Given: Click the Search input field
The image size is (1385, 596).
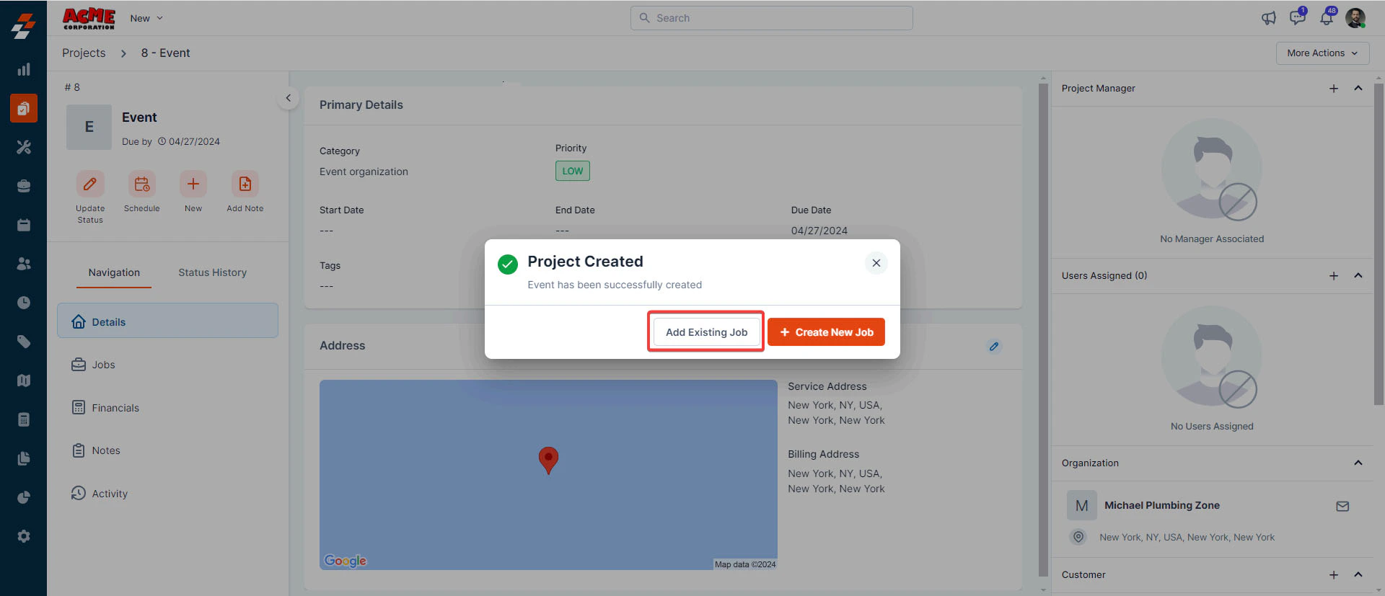Looking at the screenshot, I should click(771, 18).
